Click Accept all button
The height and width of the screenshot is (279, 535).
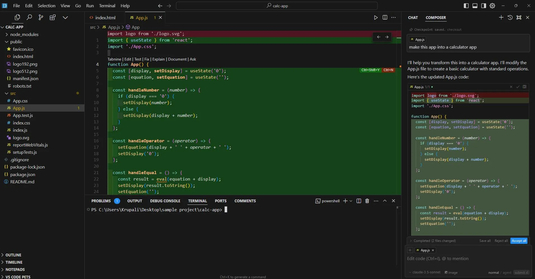tap(519, 241)
